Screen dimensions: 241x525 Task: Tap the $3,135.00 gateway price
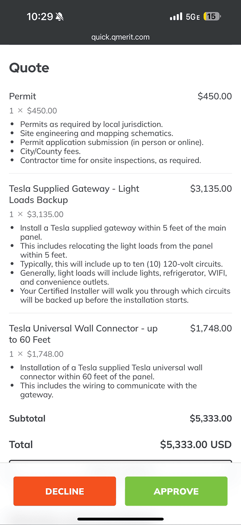pyautogui.click(x=211, y=189)
